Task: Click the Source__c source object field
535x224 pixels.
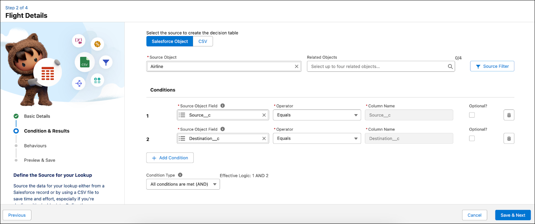Action: coord(223,115)
